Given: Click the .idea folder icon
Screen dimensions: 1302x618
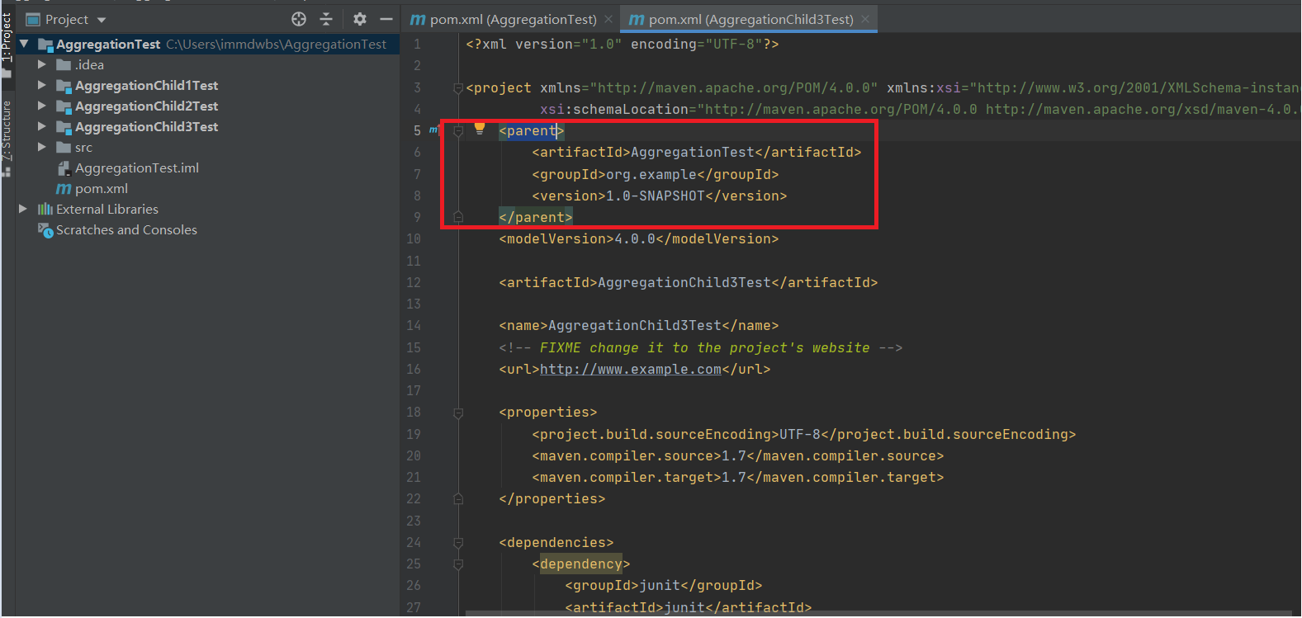Looking at the screenshot, I should coord(64,64).
